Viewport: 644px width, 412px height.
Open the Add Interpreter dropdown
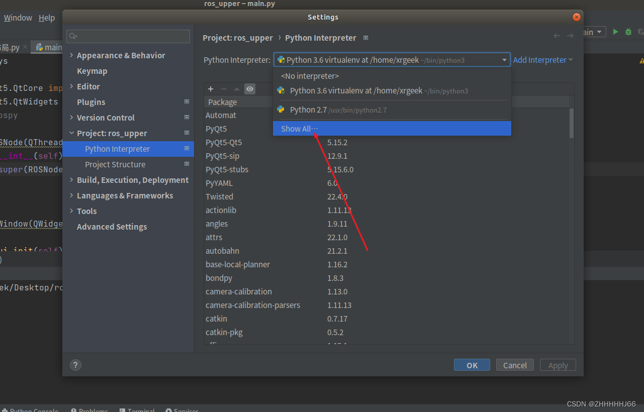pyautogui.click(x=543, y=60)
